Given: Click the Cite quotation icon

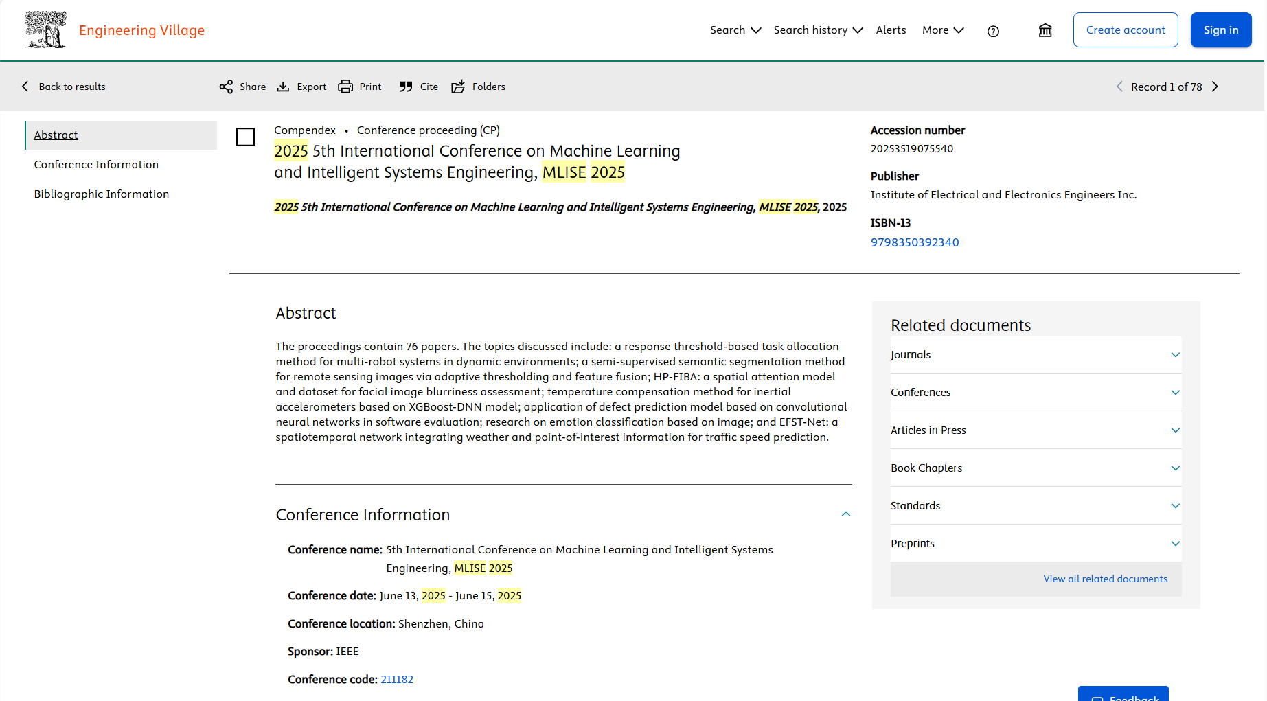Looking at the screenshot, I should pyautogui.click(x=406, y=87).
